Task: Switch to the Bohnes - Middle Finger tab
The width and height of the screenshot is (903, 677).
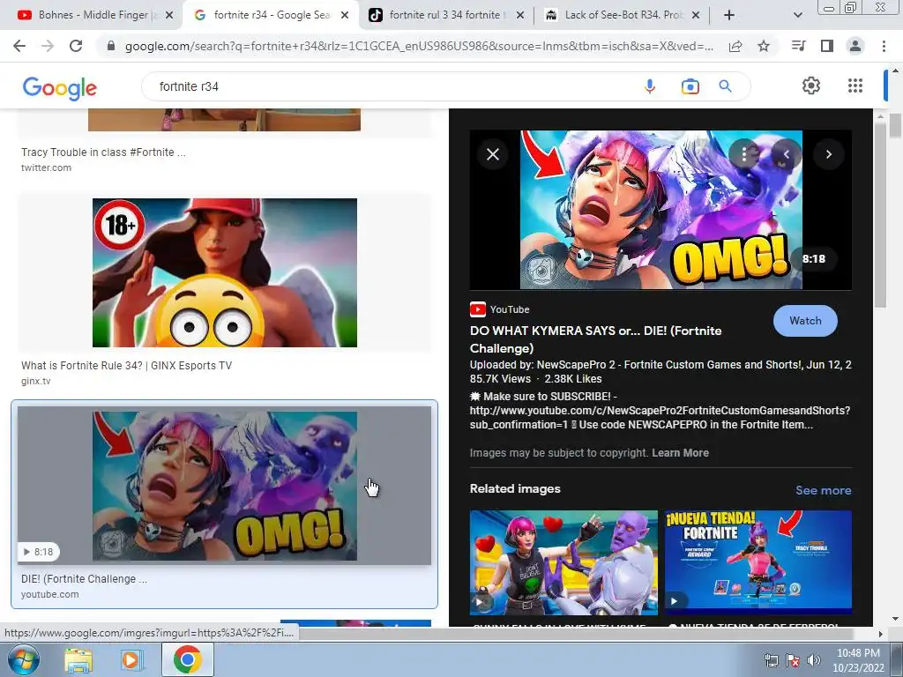Action: [x=96, y=15]
